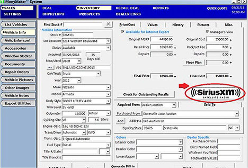Screen dimensions: 248x168
Task: Click the plus beside right Repairs cost field
Action: click(231, 55)
